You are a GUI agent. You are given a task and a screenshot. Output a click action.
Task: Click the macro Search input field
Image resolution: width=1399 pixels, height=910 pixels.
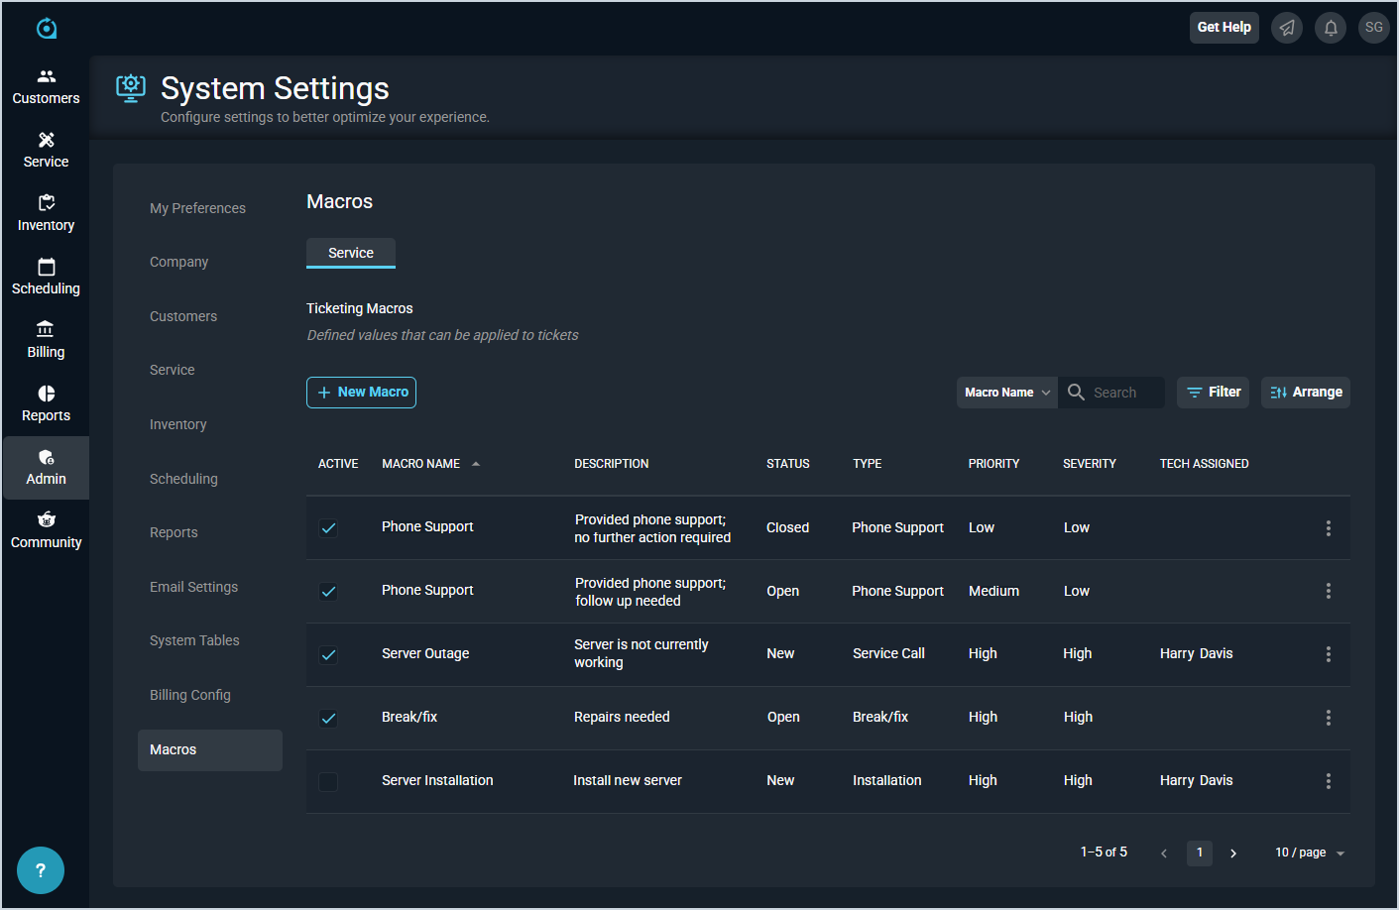point(1123,393)
